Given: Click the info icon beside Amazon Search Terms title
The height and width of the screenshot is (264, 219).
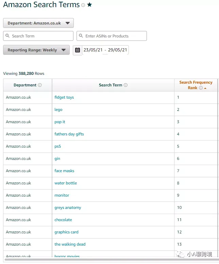Looking at the screenshot, I should (x=83, y=5).
